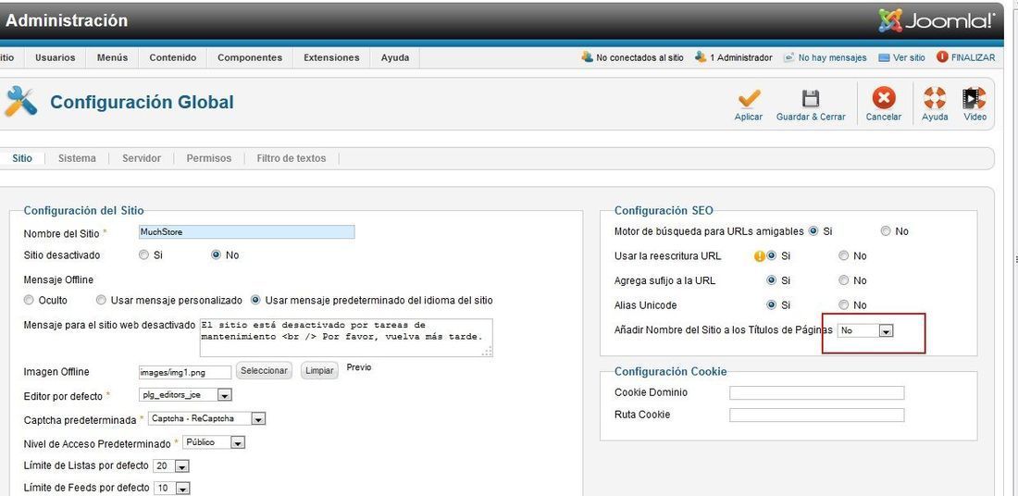Viewport: 1018px width, 496px height.
Task: Open the Usuarios menu
Action: click(56, 57)
